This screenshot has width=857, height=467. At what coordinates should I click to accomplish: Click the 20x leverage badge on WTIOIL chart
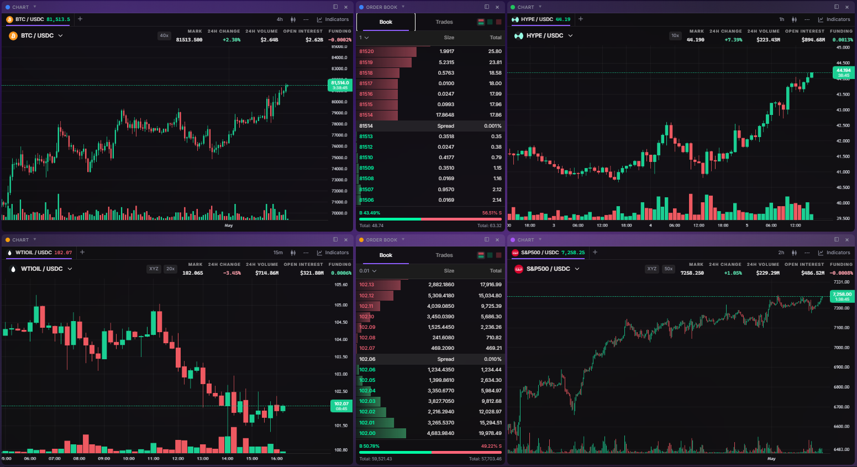pyautogui.click(x=170, y=269)
